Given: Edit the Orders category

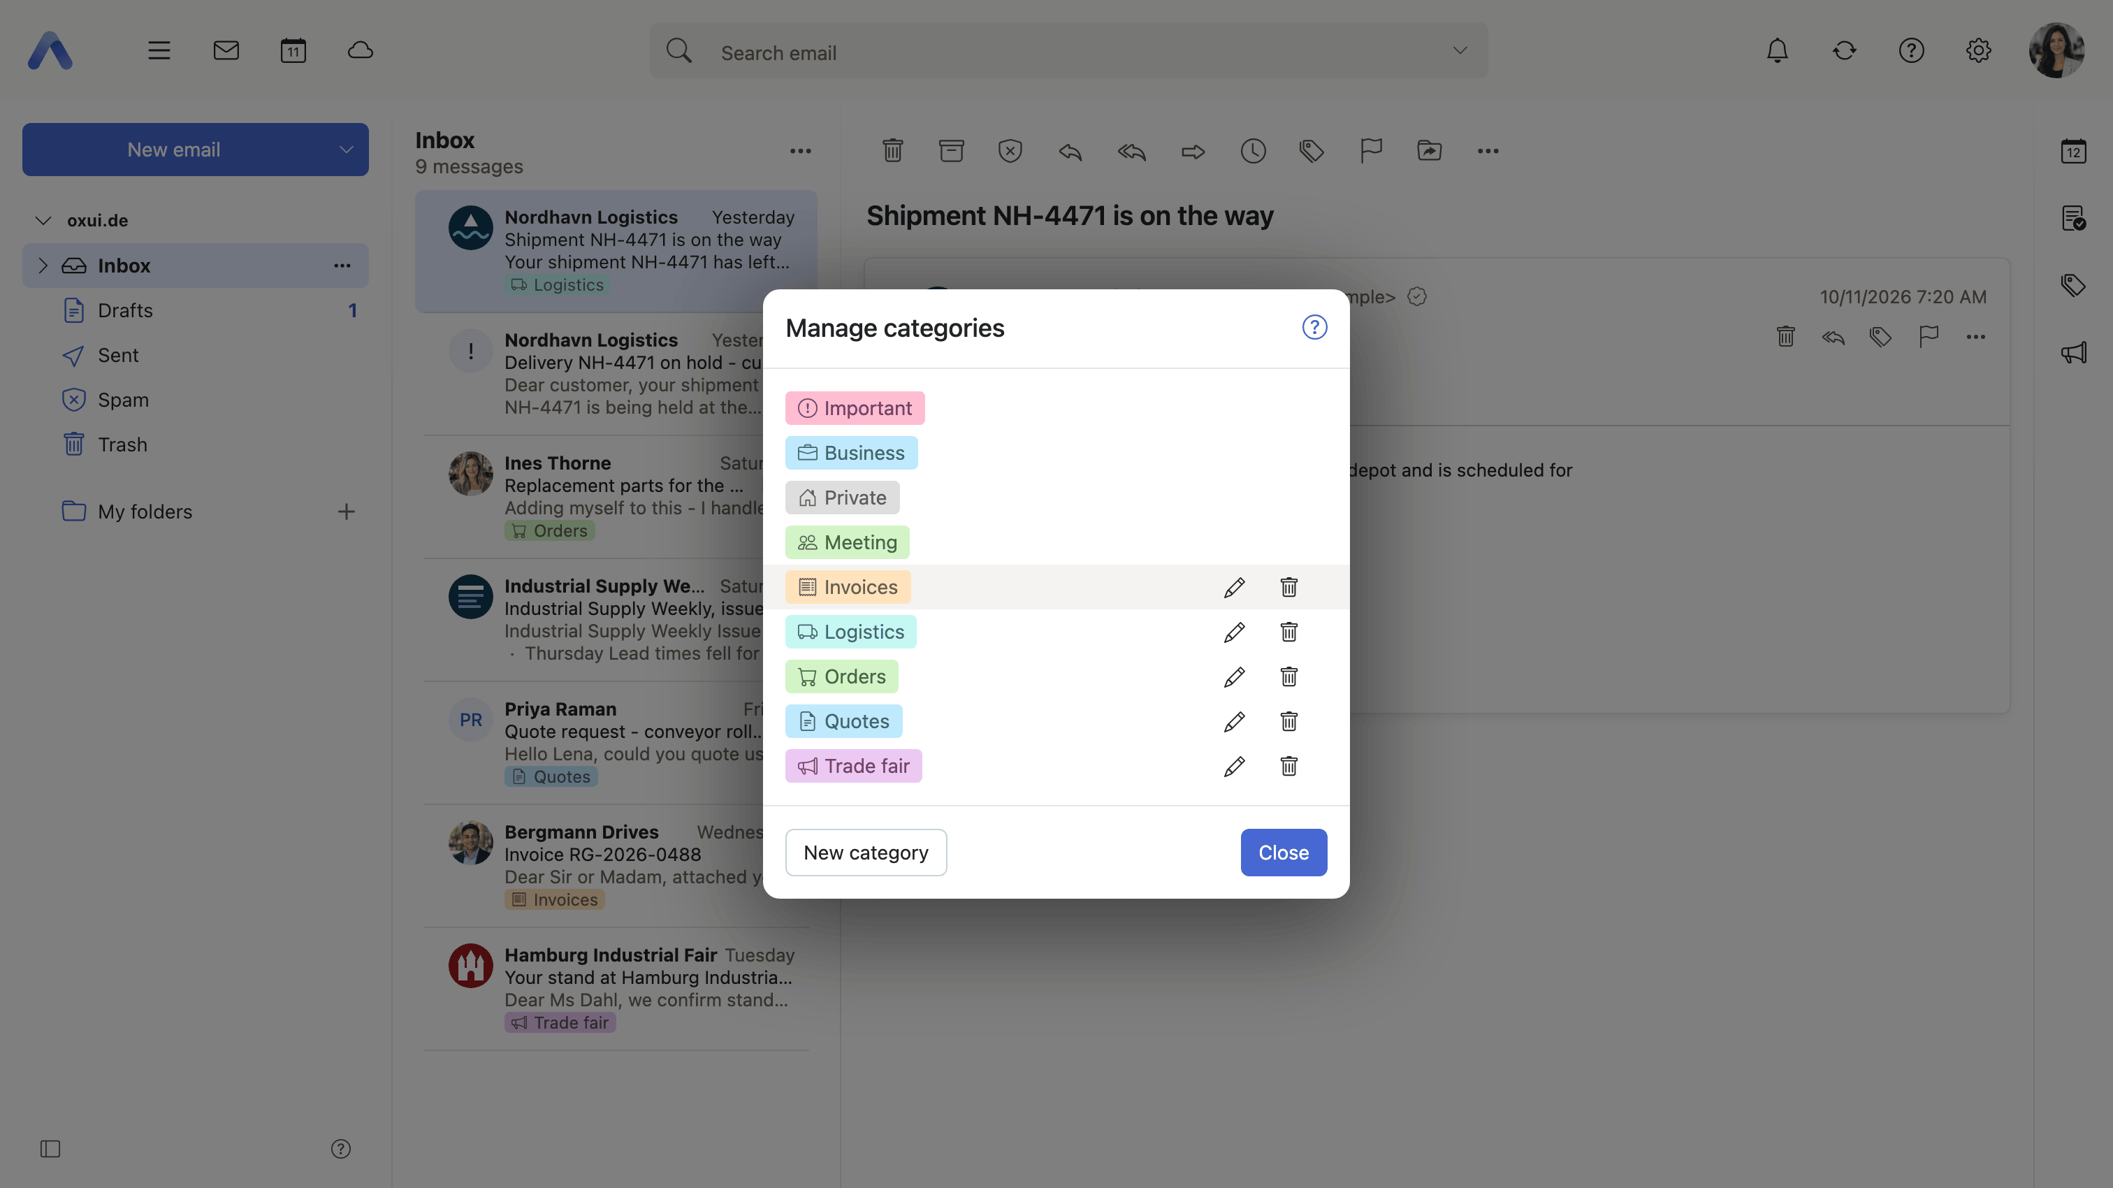Looking at the screenshot, I should click(x=1234, y=677).
